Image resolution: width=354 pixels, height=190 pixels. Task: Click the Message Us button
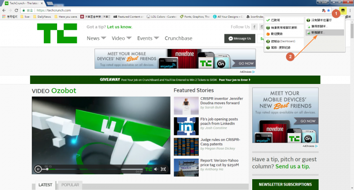pos(239,39)
